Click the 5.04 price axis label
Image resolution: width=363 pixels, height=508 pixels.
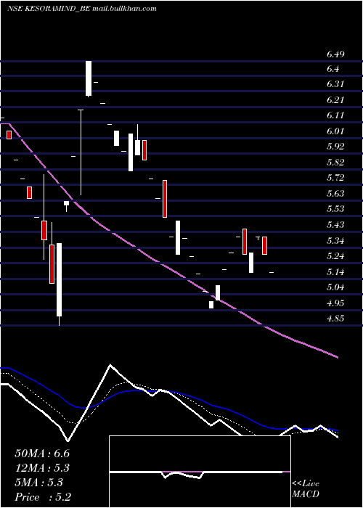pyautogui.click(x=335, y=287)
